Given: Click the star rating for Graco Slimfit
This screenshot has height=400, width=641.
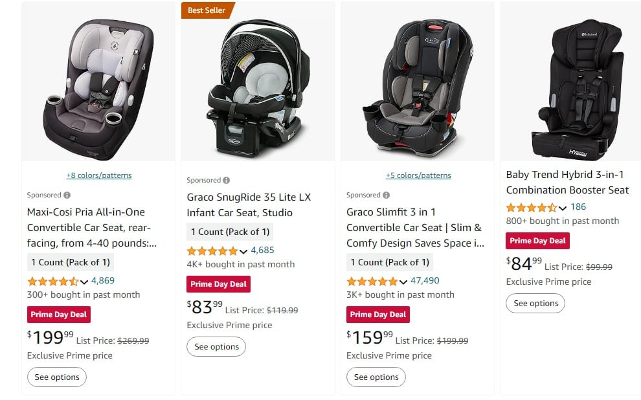Looking at the screenshot, I should click(373, 282).
